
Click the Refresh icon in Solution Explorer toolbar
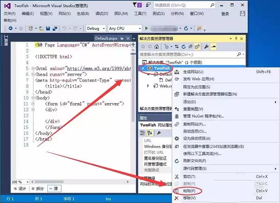(x=184, y=47)
